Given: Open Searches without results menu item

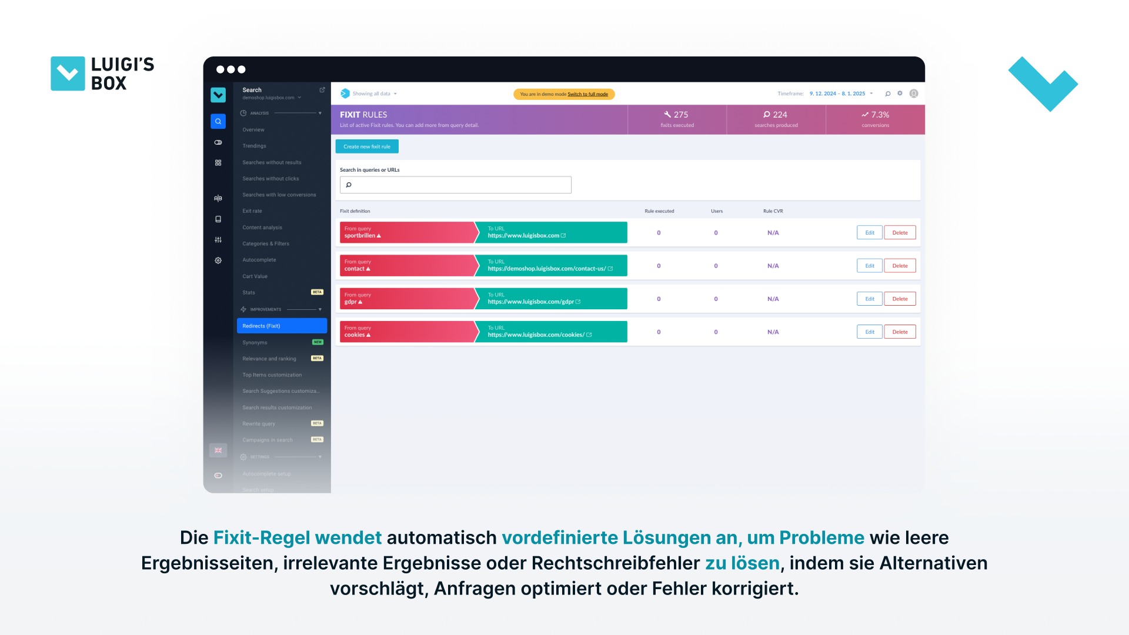Looking at the screenshot, I should tap(272, 162).
